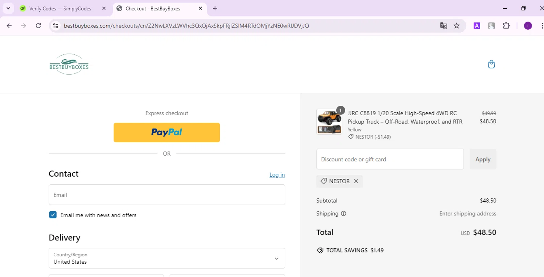The image size is (544, 277).
Task: Open the shopping bag cart icon
Action: [x=491, y=64]
